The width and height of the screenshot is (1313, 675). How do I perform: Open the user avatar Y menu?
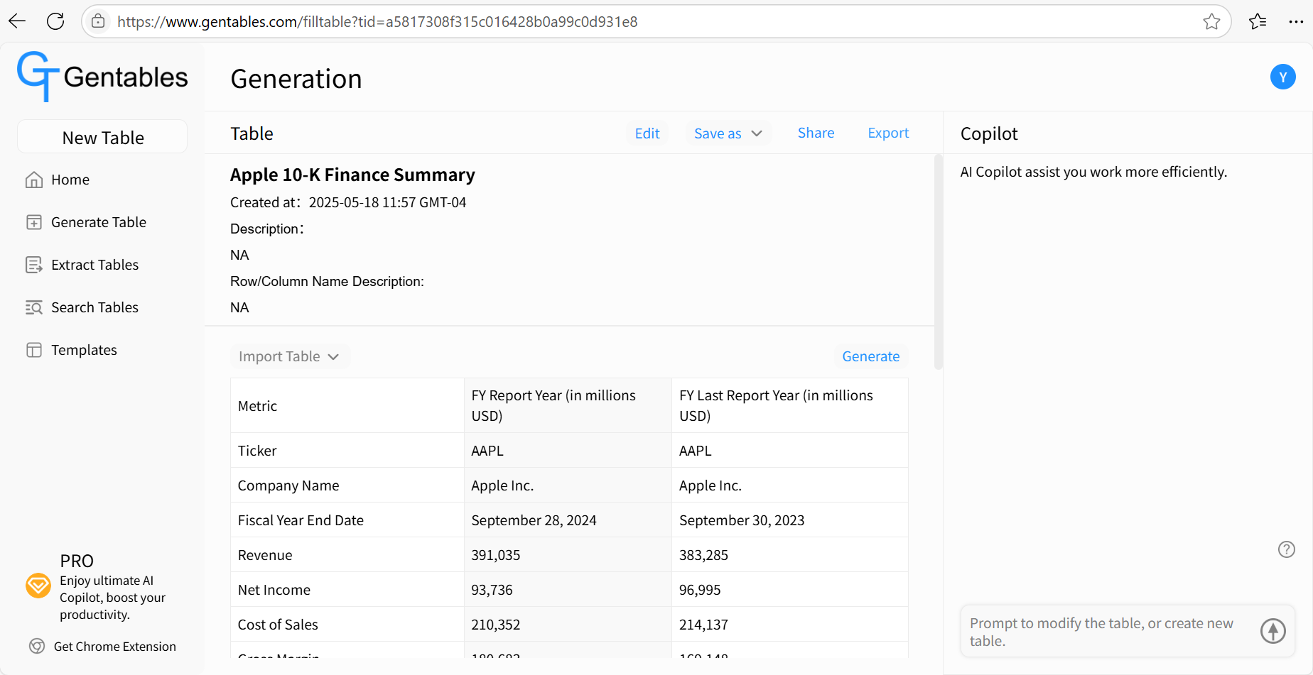1282,77
